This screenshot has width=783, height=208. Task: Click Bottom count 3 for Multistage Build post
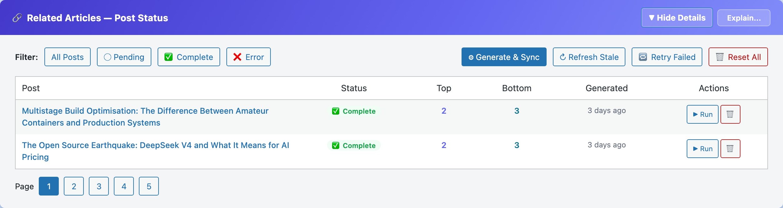click(x=517, y=111)
